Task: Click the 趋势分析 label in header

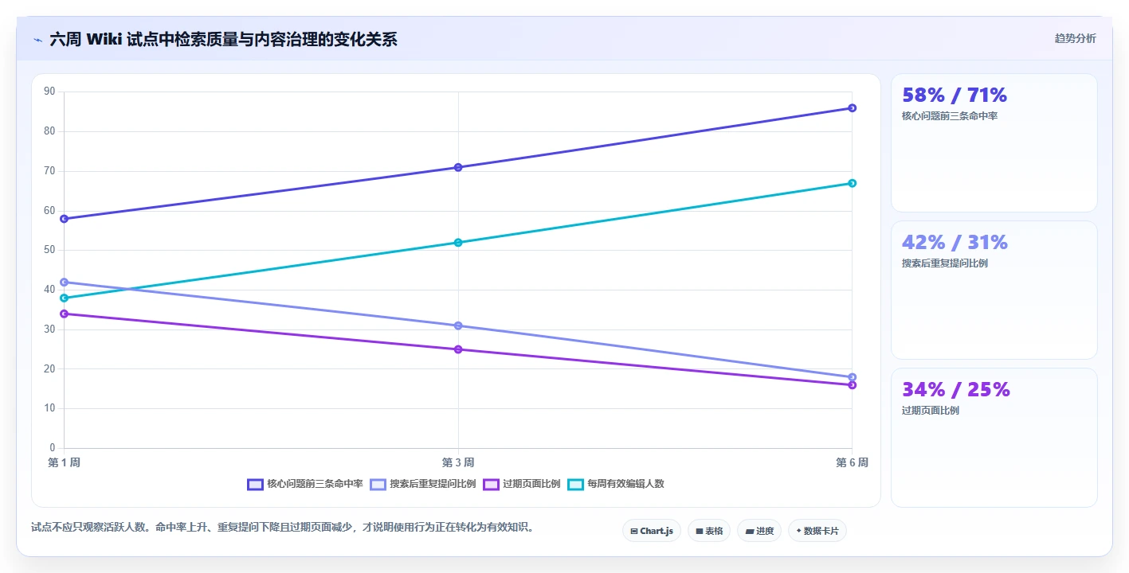Action: (1075, 38)
